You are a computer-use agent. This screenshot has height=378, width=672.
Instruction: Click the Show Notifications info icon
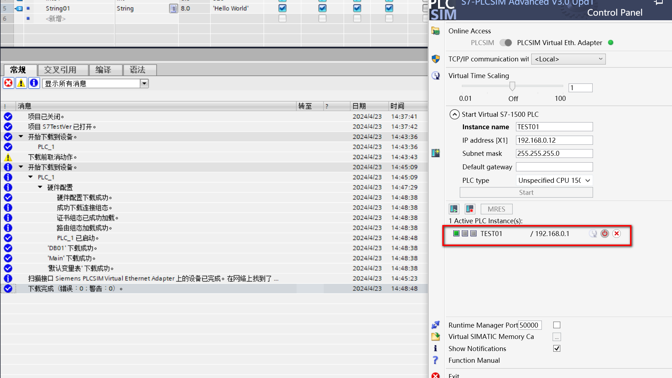(x=436, y=349)
